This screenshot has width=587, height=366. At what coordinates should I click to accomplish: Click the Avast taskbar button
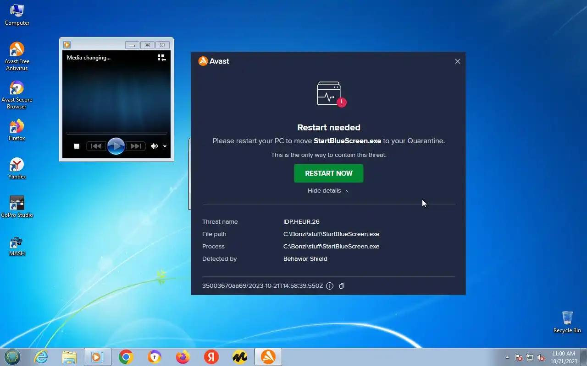(x=268, y=357)
